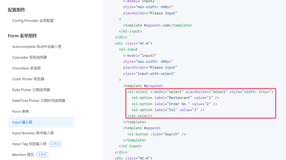Image resolution: width=286 pixels, height=160 pixels.
Task: Open the Mention 提及 page
Action: 23,155
